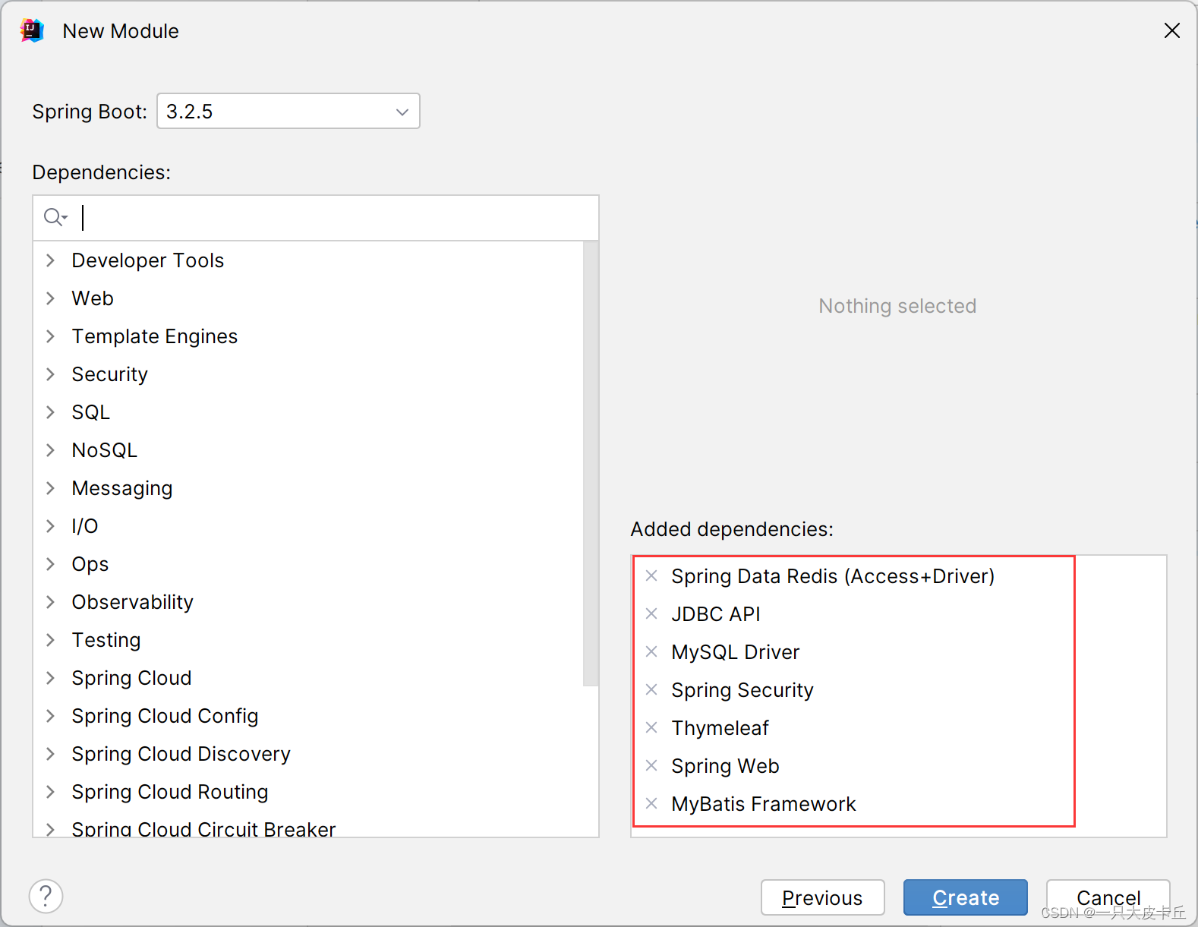
Task: Expand the Spring Cloud Discovery chevron
Action: [50, 754]
